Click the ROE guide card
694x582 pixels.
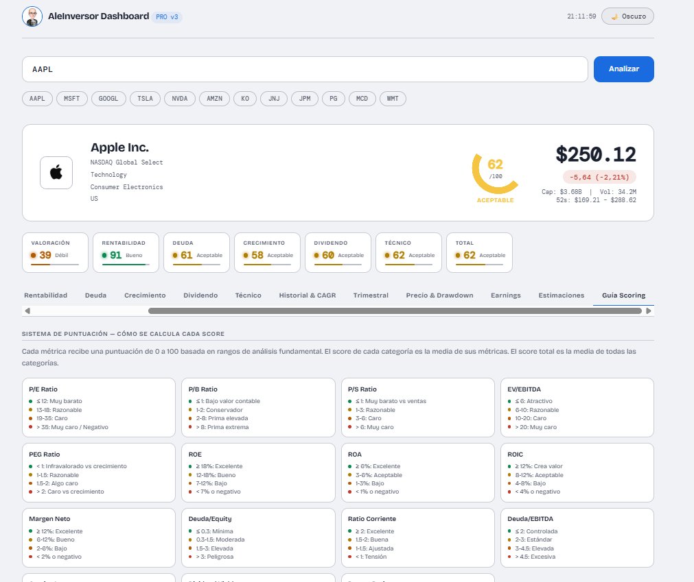[259, 472]
